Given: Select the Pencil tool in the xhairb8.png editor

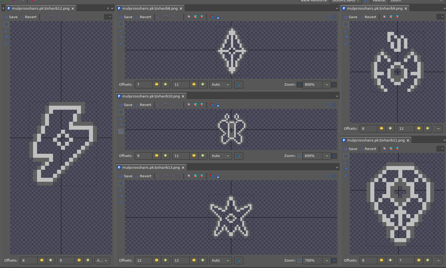Looking at the screenshot, I should (x=121, y=31).
